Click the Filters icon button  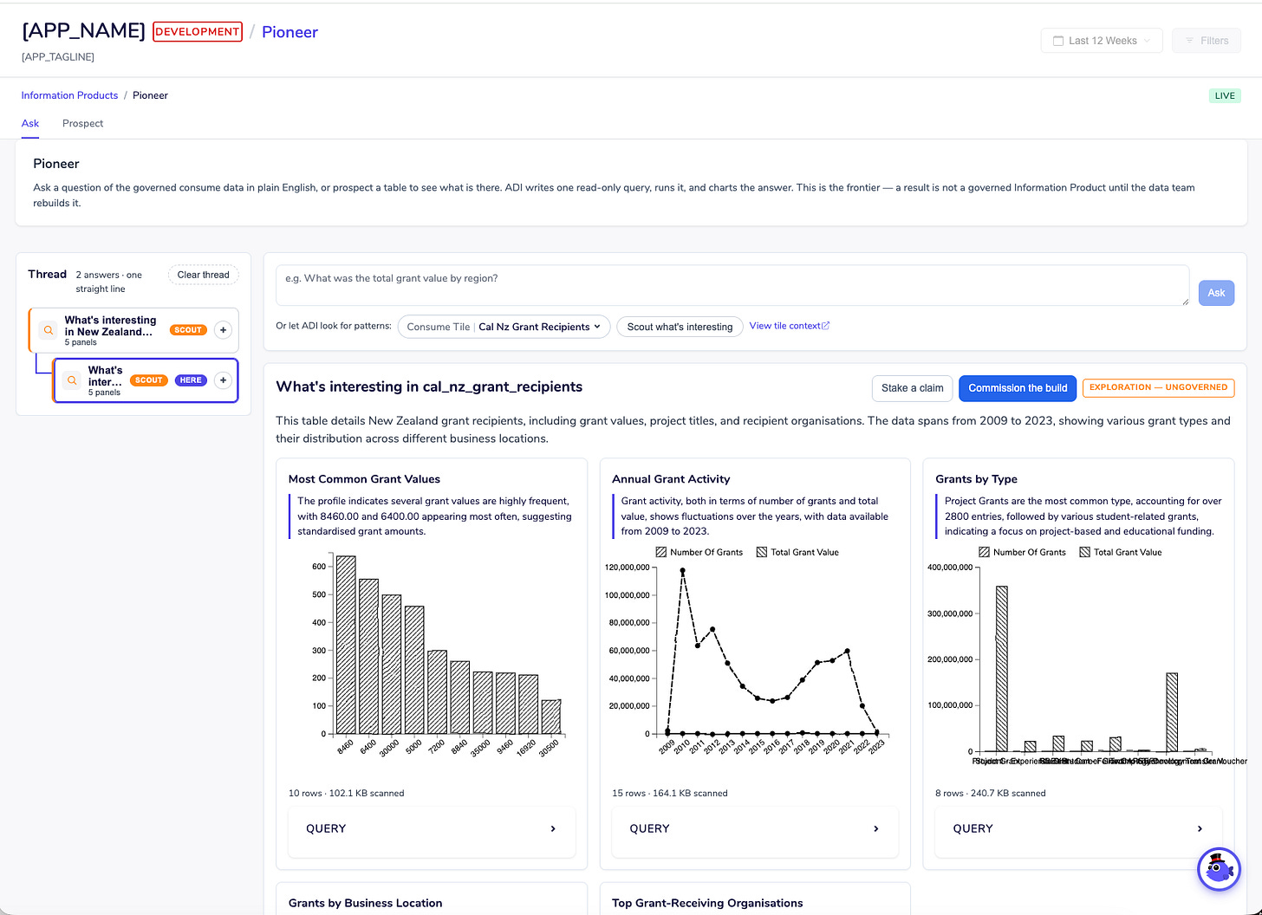point(1207,41)
